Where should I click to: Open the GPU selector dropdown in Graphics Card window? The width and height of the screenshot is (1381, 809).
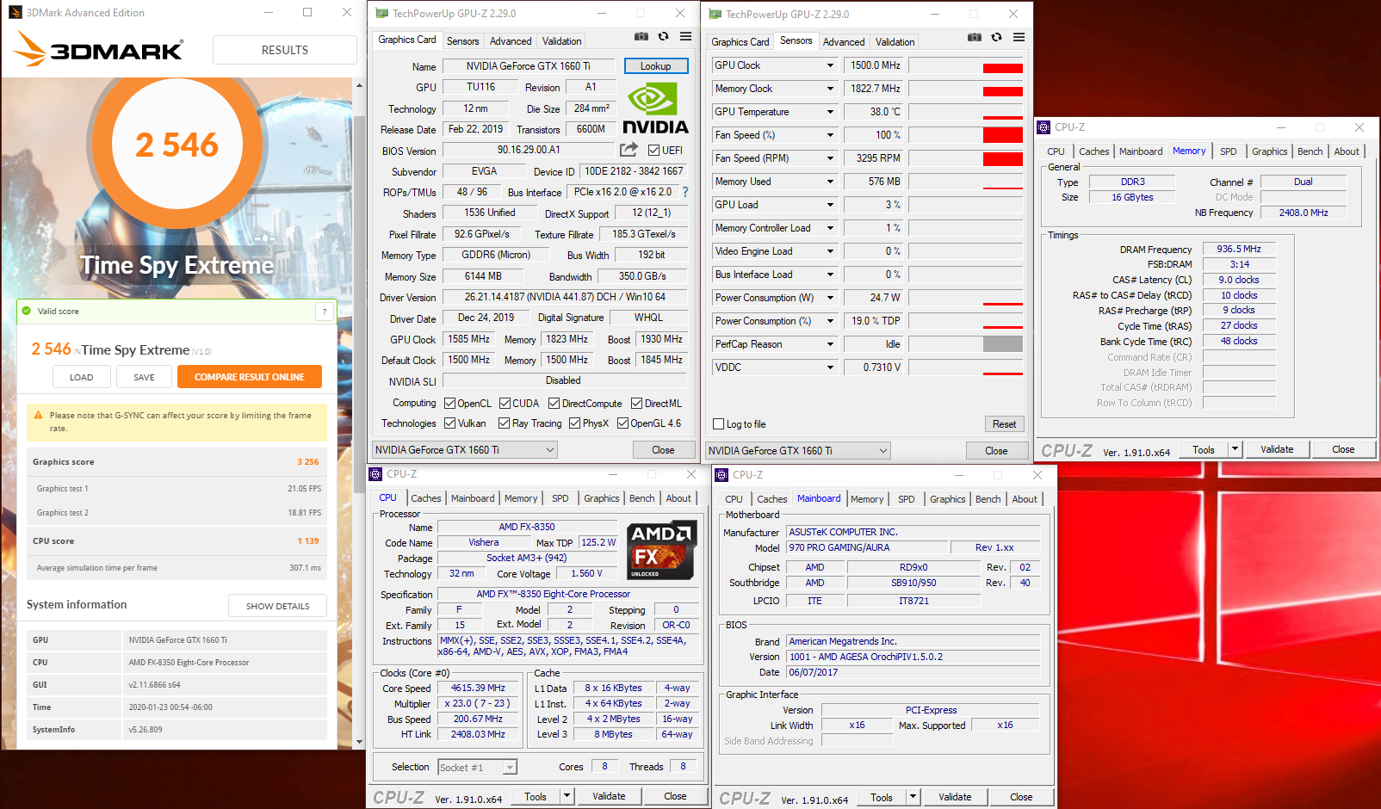click(x=465, y=449)
